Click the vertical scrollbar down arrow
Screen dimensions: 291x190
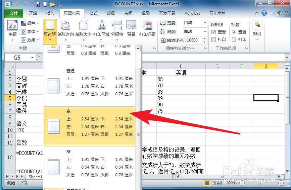[x=287, y=171]
